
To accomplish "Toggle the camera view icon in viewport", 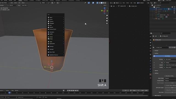I will (107, 21).
